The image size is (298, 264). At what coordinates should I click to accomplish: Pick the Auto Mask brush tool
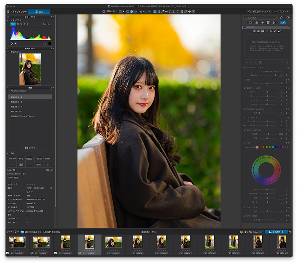click(x=271, y=31)
